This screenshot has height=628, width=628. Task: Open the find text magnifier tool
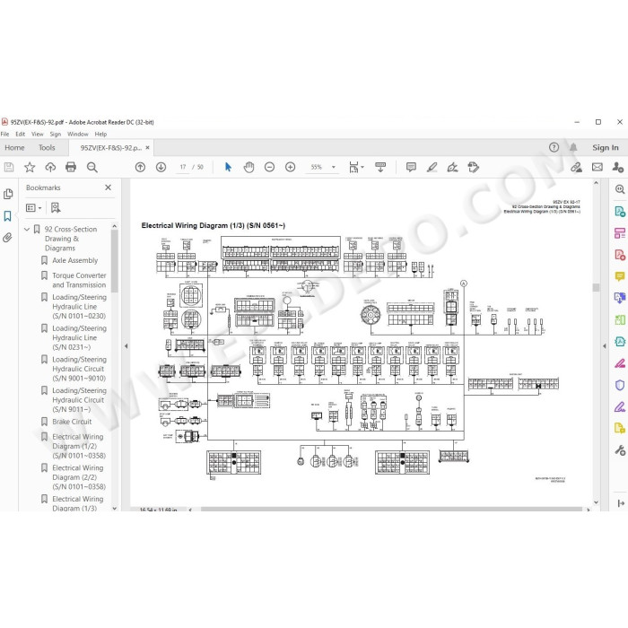92,167
